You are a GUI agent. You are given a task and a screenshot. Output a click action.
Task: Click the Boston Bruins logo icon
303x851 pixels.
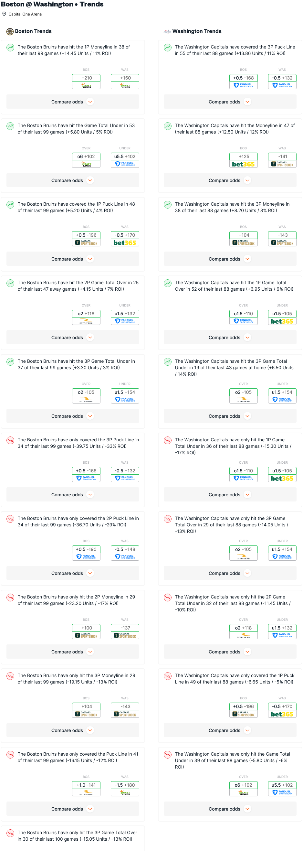coord(10,31)
